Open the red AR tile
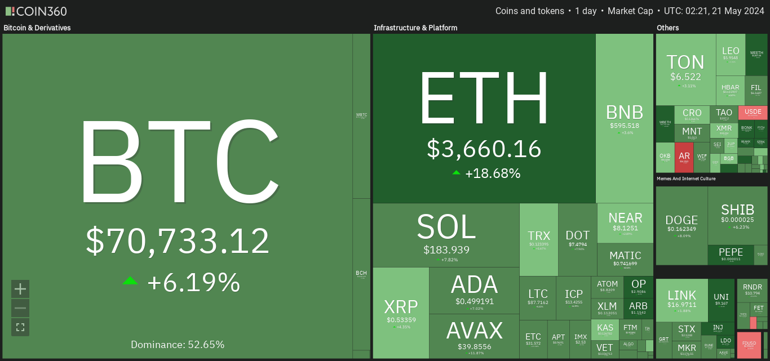 tap(684, 157)
